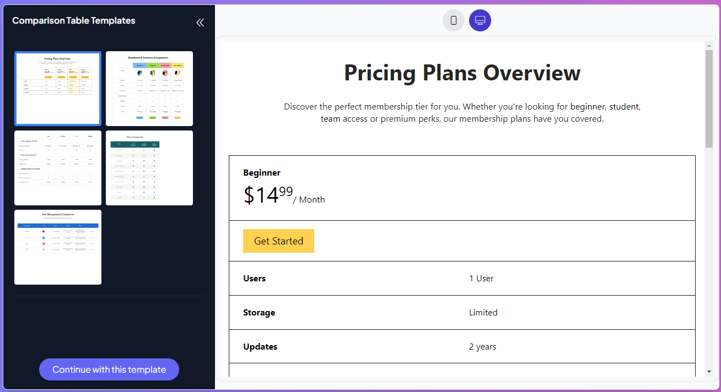Click the preview pane scrollbar
This screenshot has height=392, width=721.
tap(708, 94)
